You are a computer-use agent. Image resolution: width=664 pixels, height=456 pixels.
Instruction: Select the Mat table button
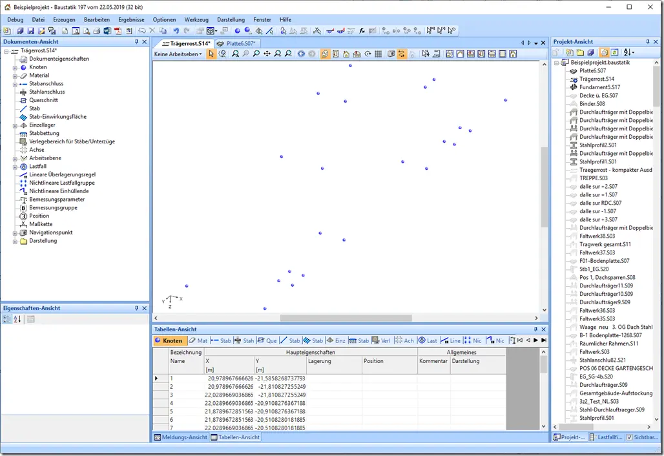[x=198, y=340]
